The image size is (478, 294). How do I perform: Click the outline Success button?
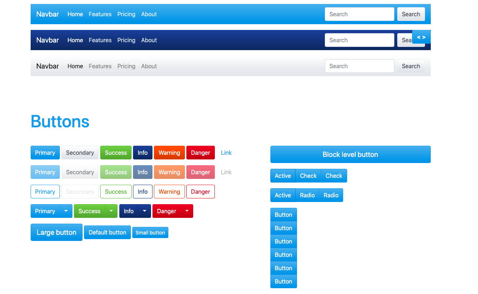116,192
